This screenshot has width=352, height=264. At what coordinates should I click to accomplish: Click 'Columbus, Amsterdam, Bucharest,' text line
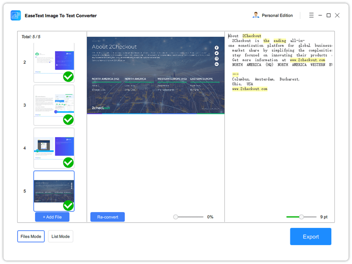266,79
